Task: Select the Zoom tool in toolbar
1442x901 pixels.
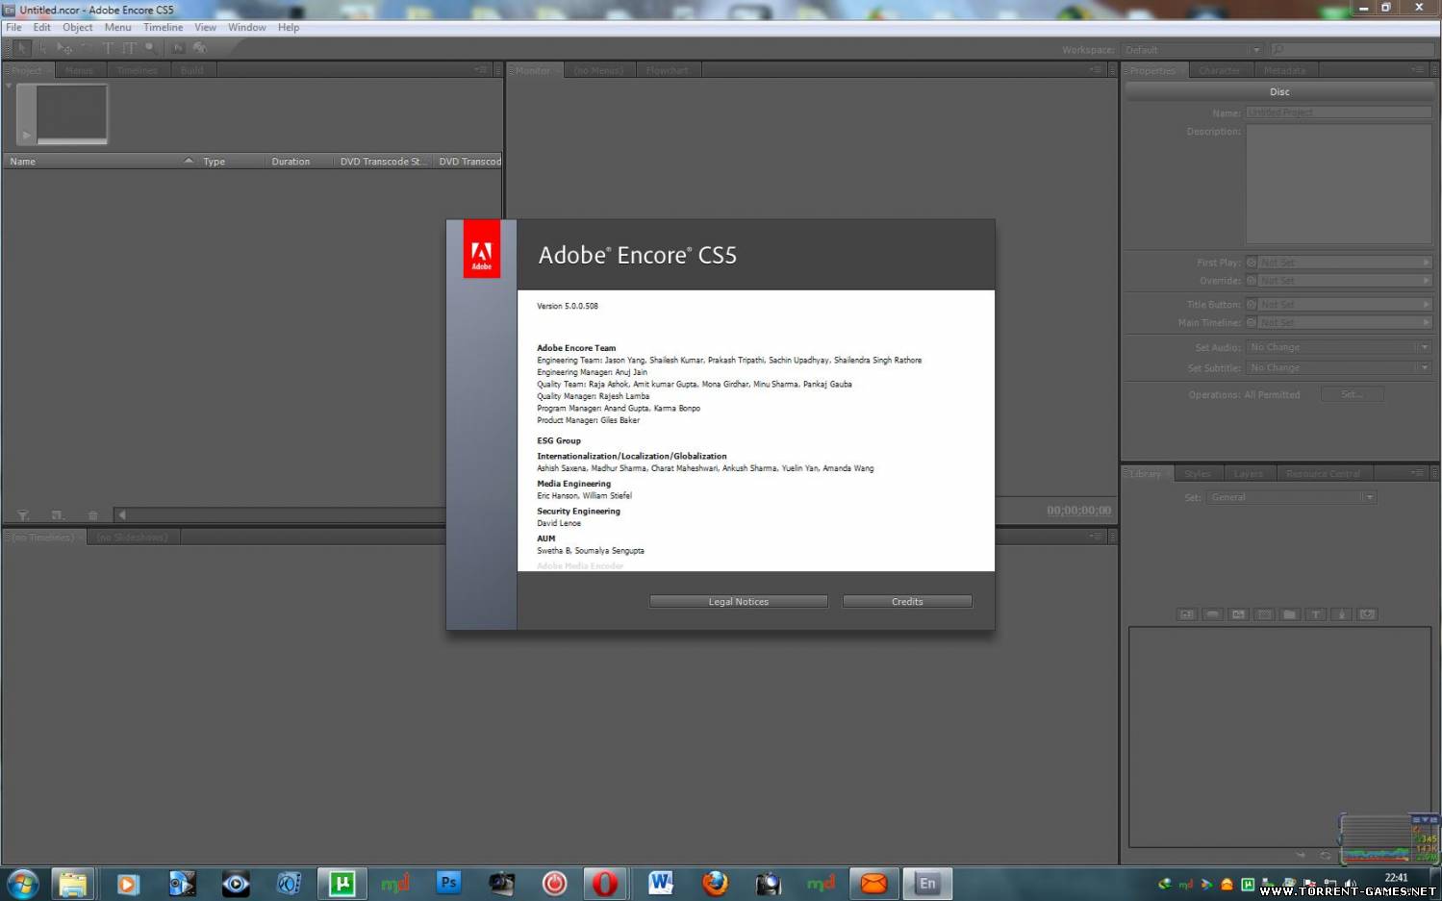Action: click(151, 48)
